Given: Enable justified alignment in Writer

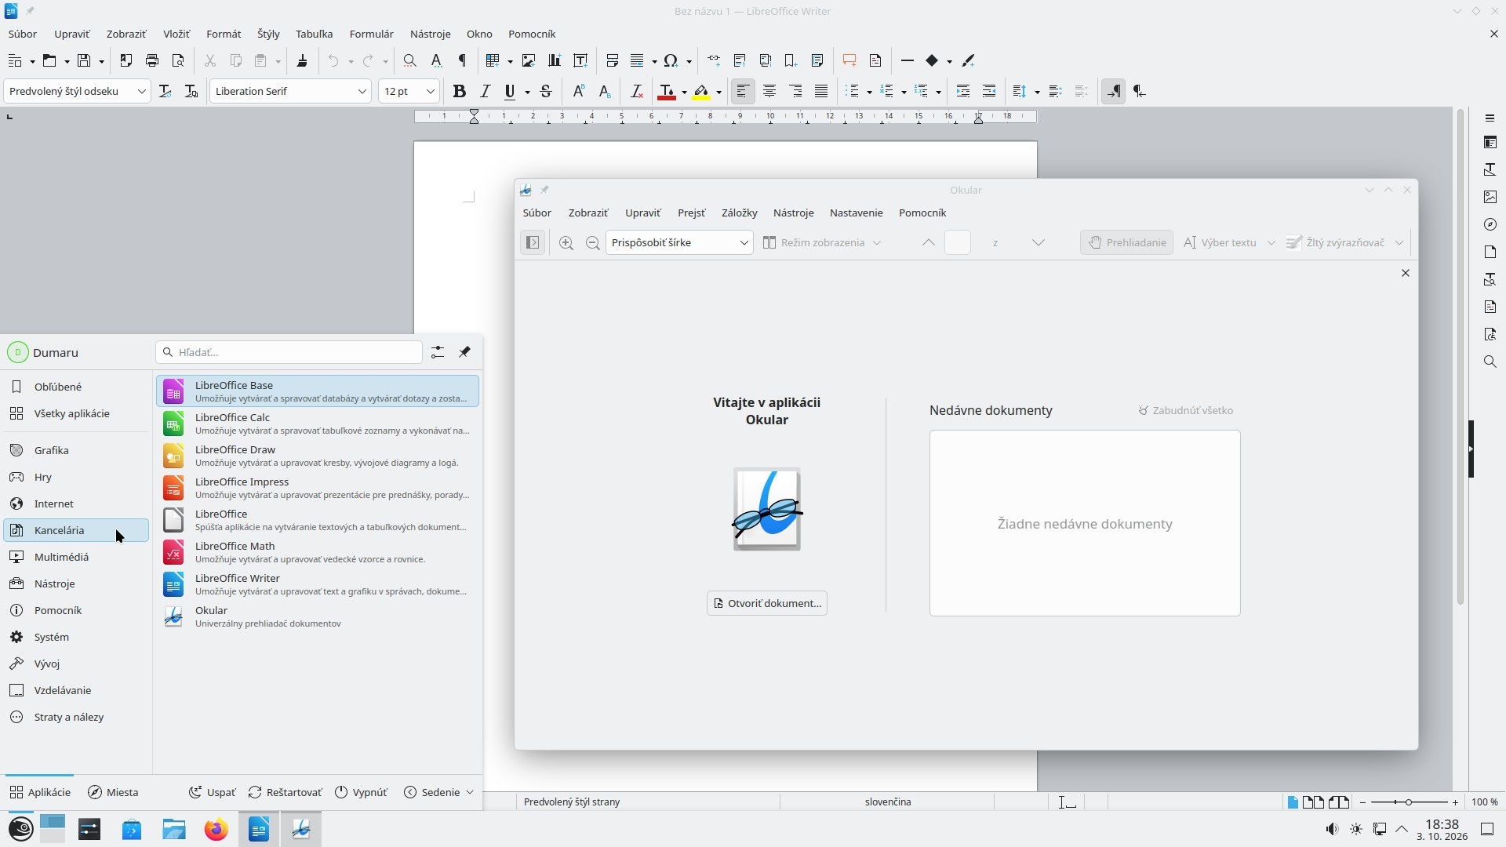Looking at the screenshot, I should click(x=820, y=92).
